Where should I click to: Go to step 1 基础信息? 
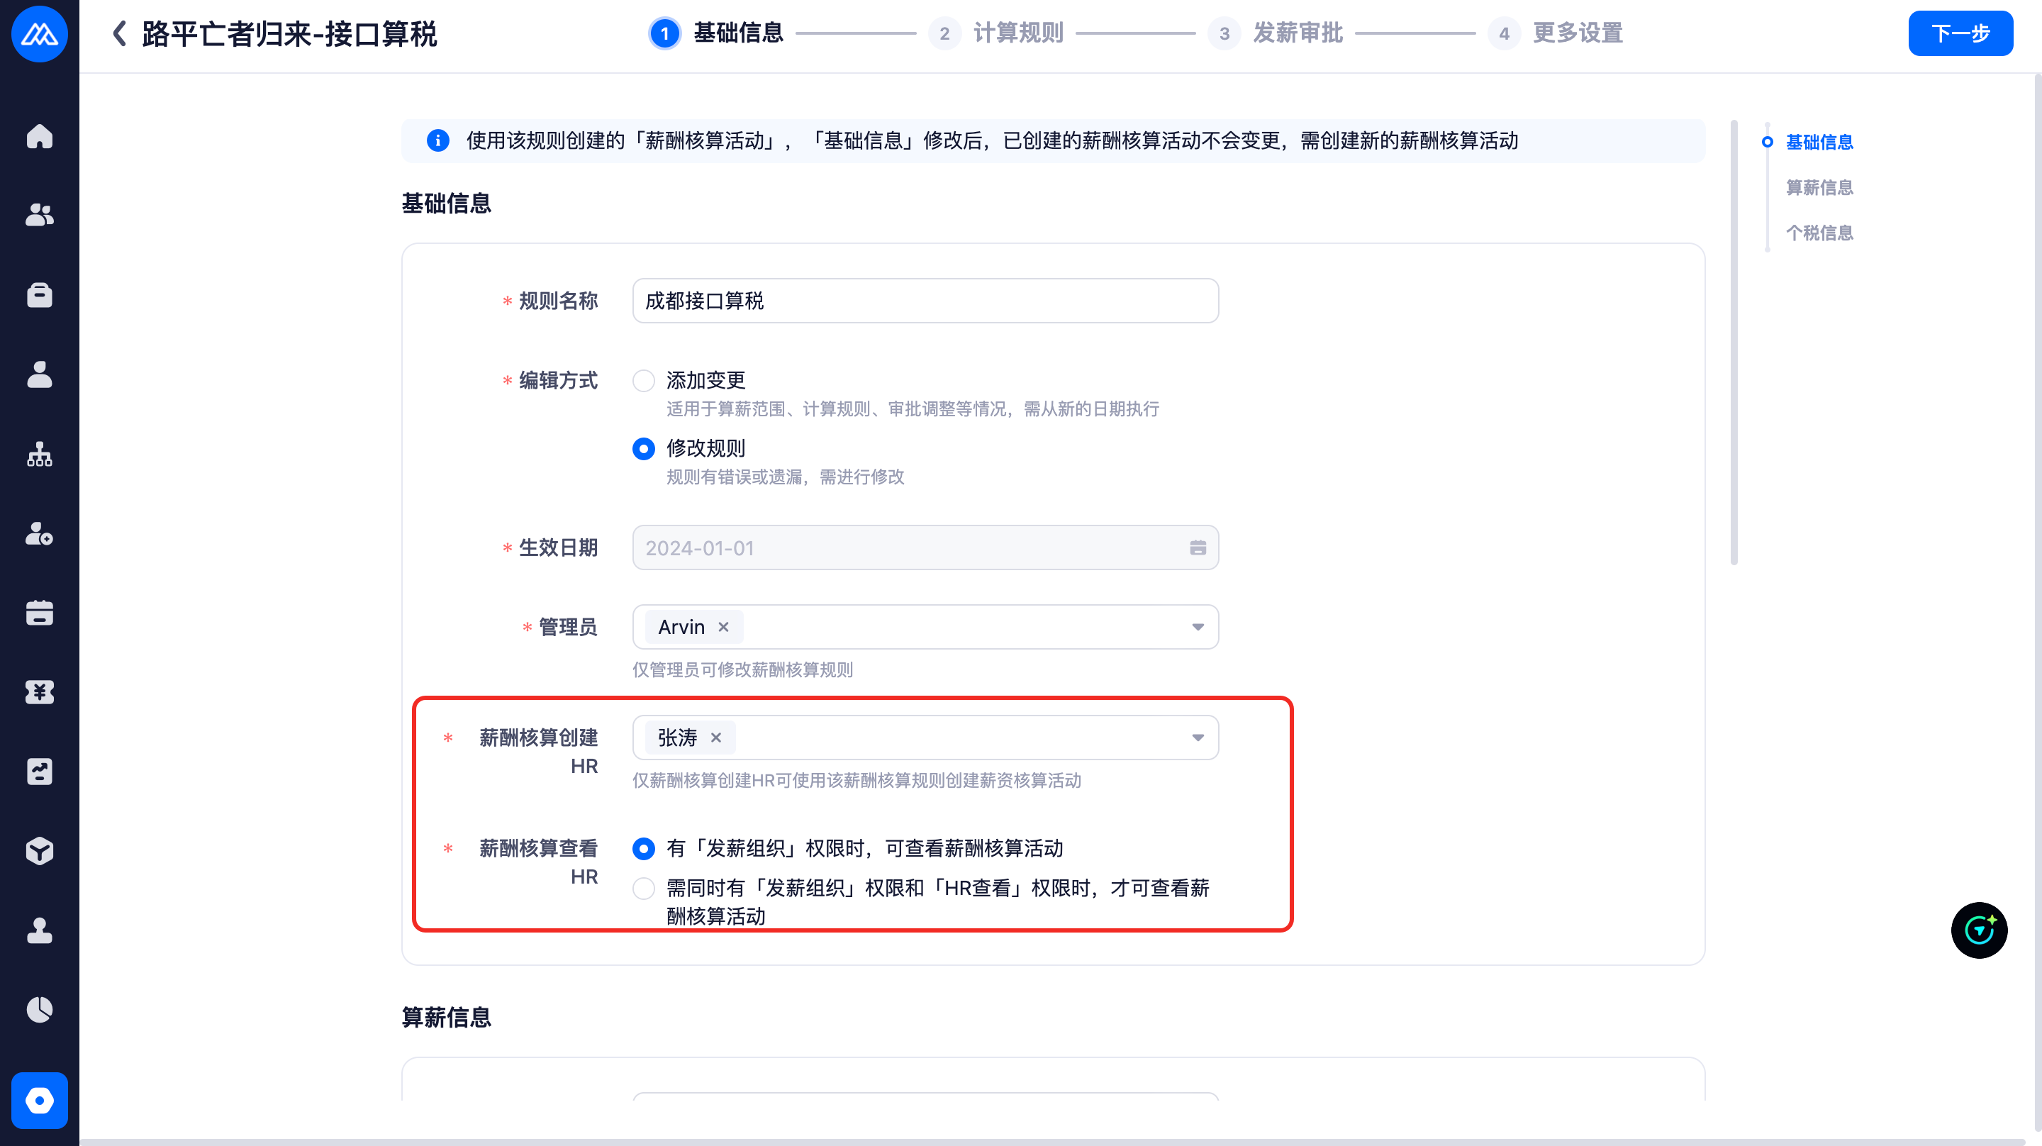click(x=716, y=33)
